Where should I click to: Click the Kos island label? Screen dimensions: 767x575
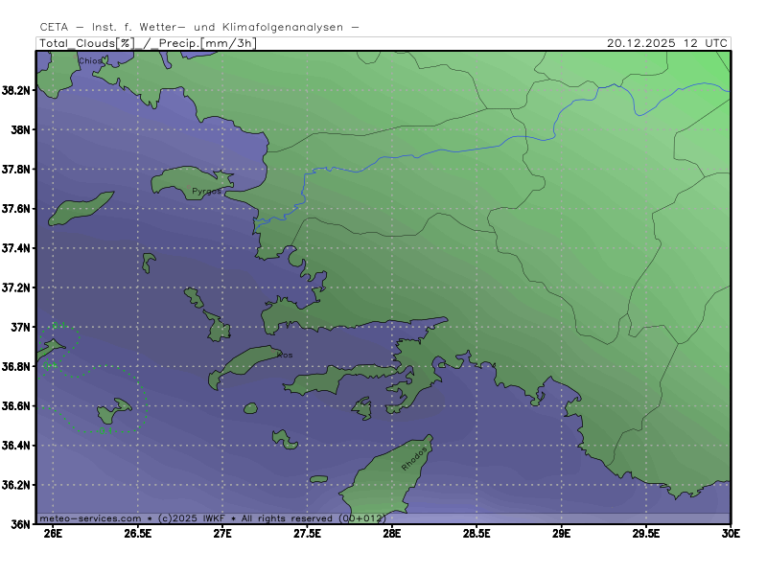pos(285,355)
